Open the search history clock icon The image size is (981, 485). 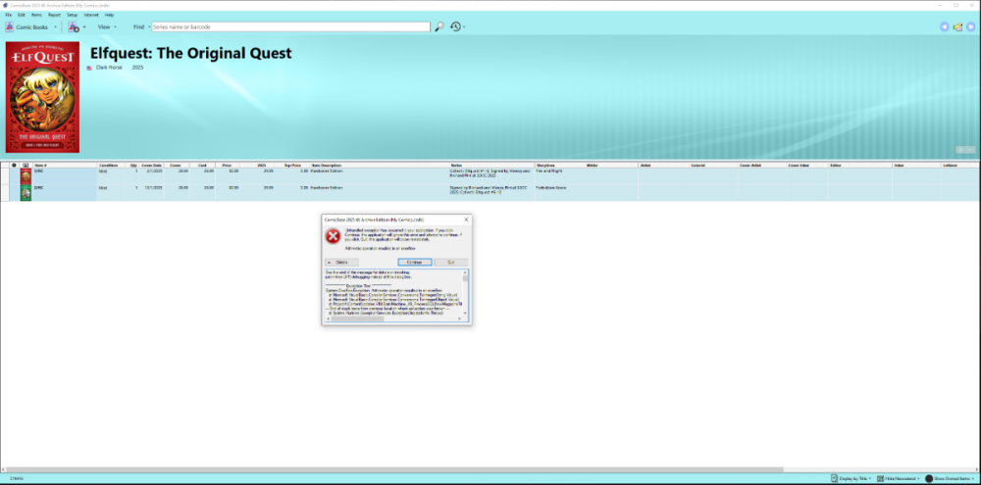(x=455, y=26)
